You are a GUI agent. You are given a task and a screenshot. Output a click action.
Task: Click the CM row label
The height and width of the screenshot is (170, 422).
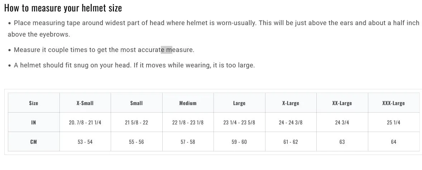coord(34,142)
